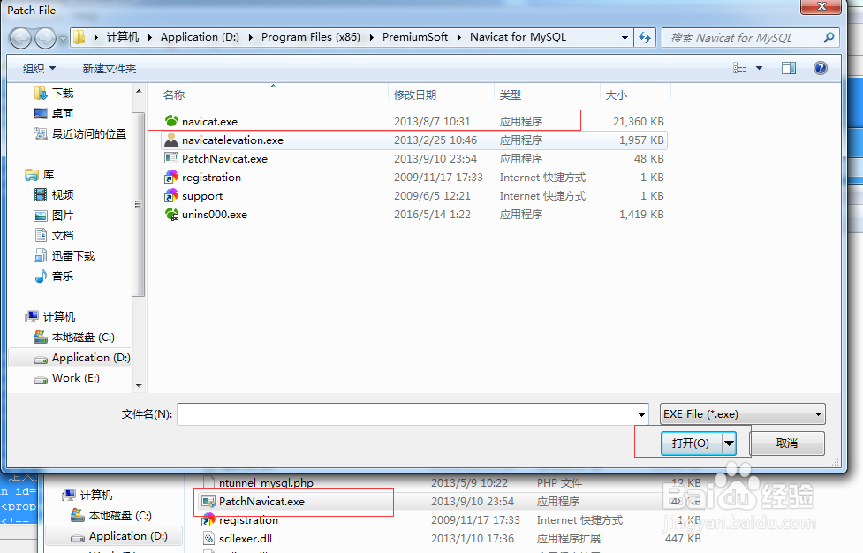Click the 文件名(N) input field
The width and height of the screenshot is (863, 553).
pos(406,414)
